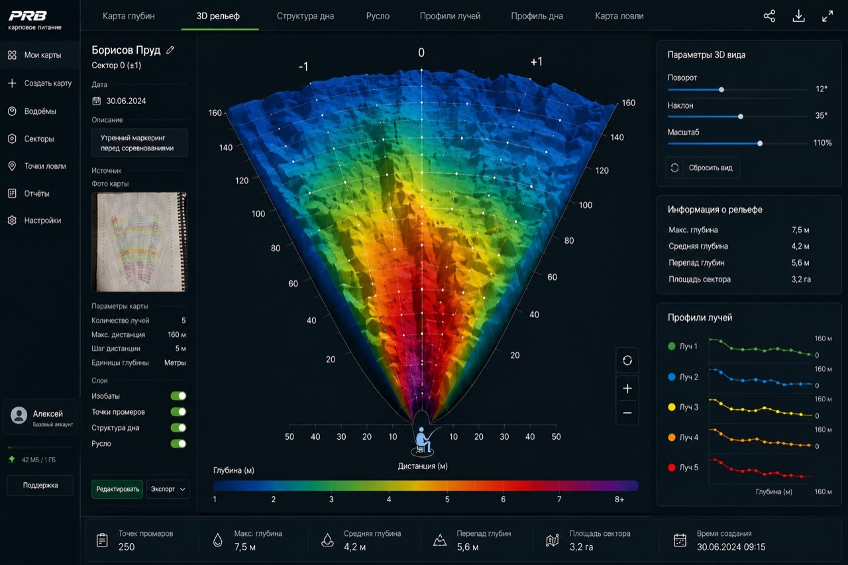This screenshot has width=848, height=565.
Task: Click the Отчёты report icon in sidebar
Action: [12, 193]
